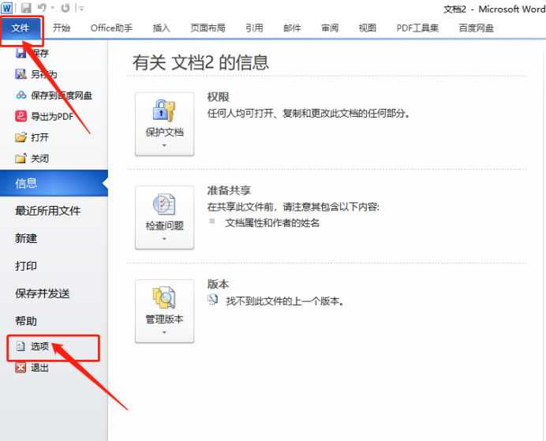Click the 保护文档 button label

point(164,133)
